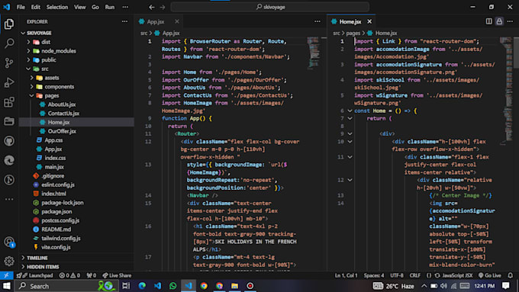
Task: Open the Edit menu
Action: coord(35,7)
